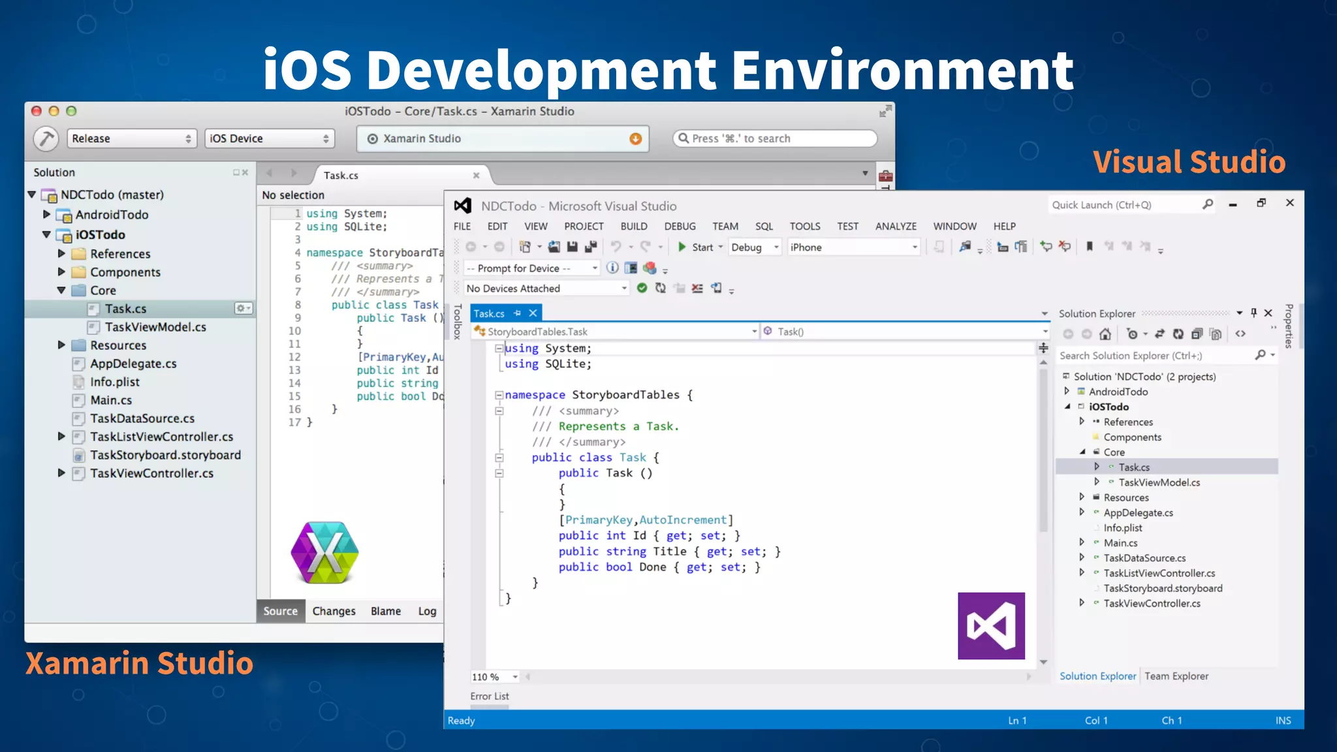Click the Refresh icon in Solution Explorer toolbar
Image resolution: width=1337 pixels, height=752 pixels.
coord(1178,334)
